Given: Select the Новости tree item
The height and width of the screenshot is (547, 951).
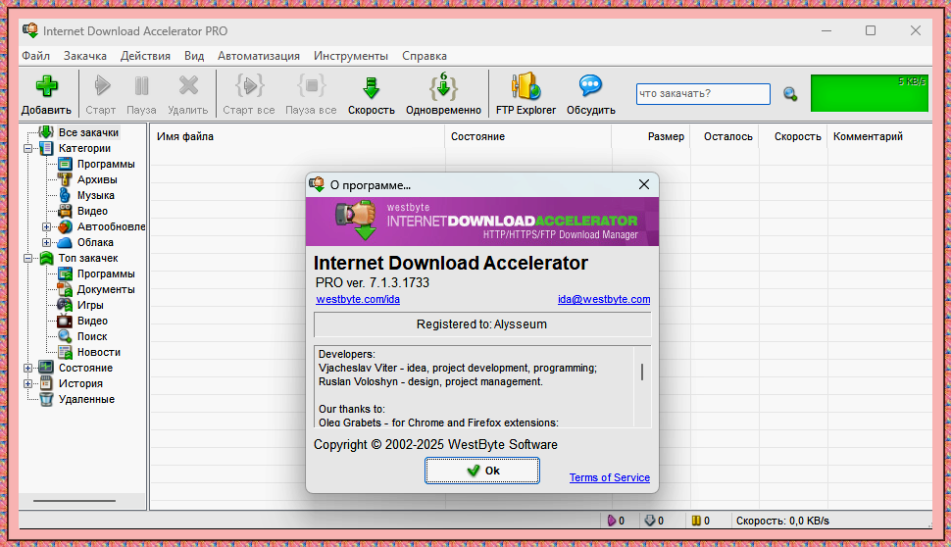Looking at the screenshot, I should coord(98,352).
